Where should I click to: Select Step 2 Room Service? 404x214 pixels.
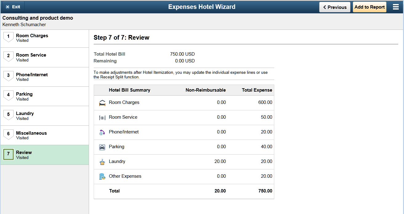pos(45,57)
